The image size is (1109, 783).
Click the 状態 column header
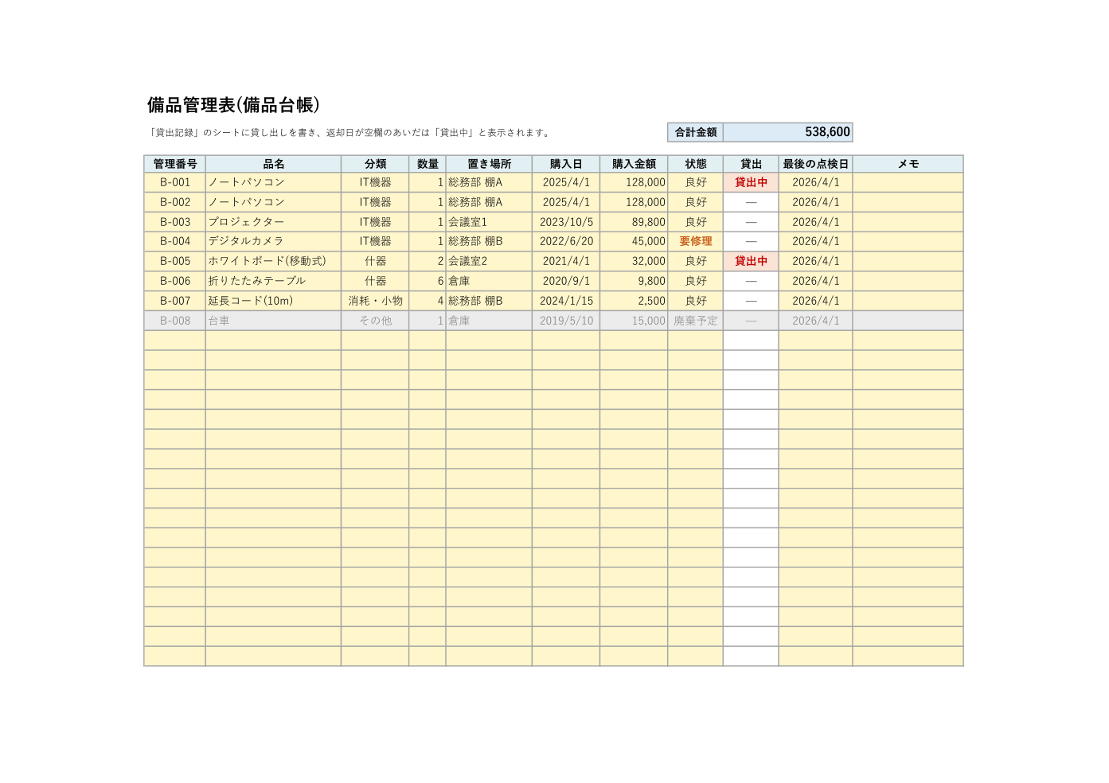click(x=695, y=164)
